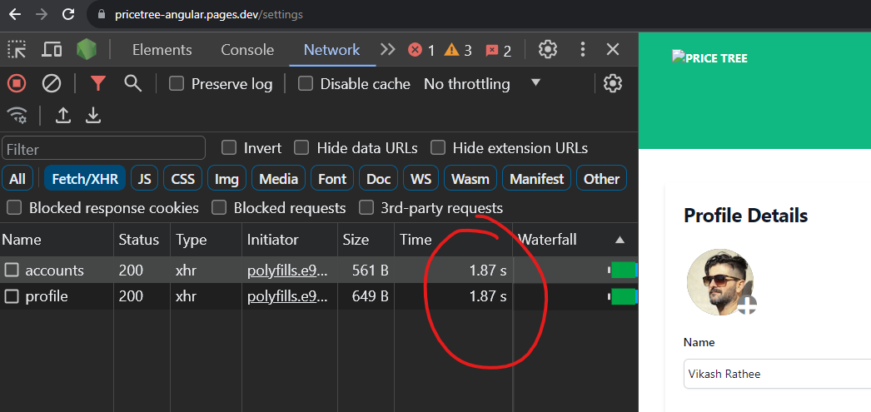Click the red error count icon
Image resolution: width=871 pixels, height=412 pixels.
415,50
